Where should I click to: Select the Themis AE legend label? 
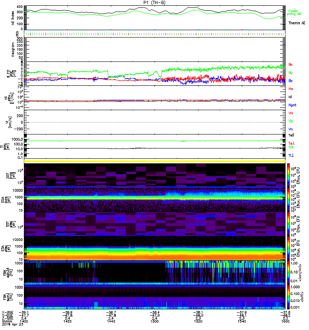click(297, 23)
